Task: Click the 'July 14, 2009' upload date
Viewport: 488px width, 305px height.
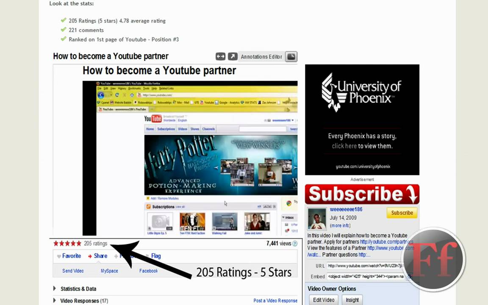Action: click(343, 218)
